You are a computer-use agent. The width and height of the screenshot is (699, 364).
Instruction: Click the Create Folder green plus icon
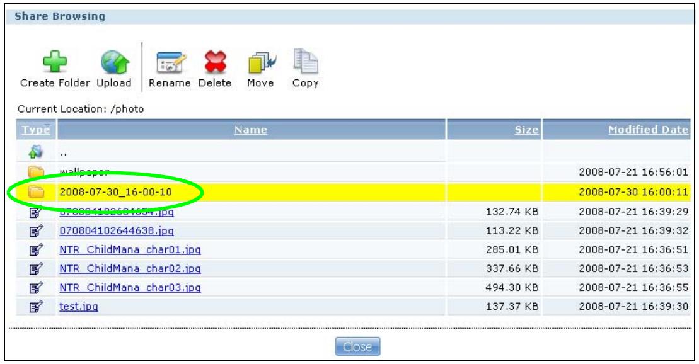pyautogui.click(x=55, y=62)
